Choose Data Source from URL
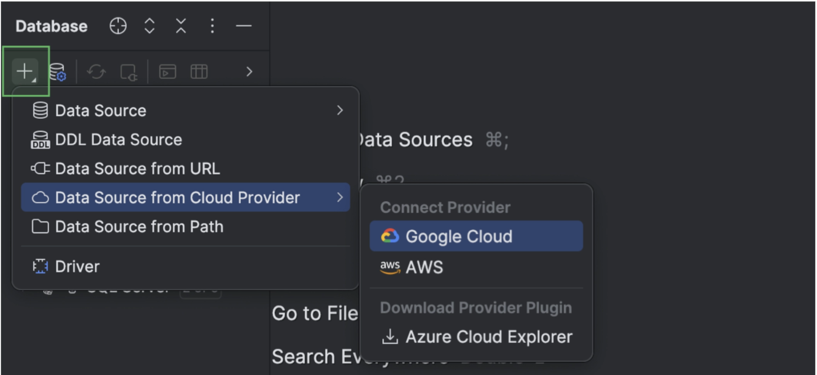817x375 pixels. click(137, 169)
